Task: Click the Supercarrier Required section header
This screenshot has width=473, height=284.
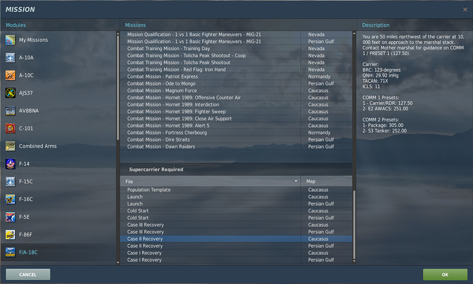Action: point(236,170)
